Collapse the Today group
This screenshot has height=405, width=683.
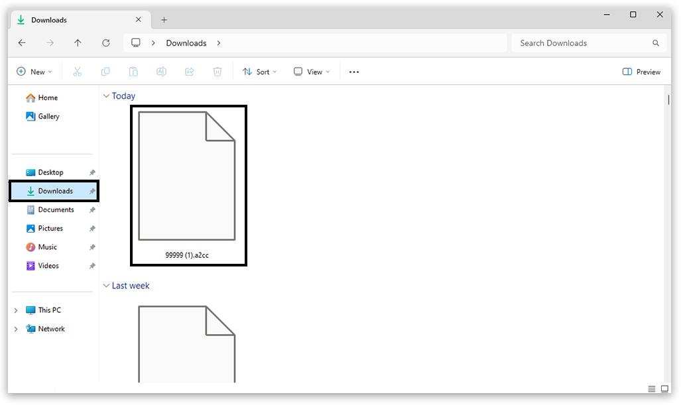(x=106, y=96)
